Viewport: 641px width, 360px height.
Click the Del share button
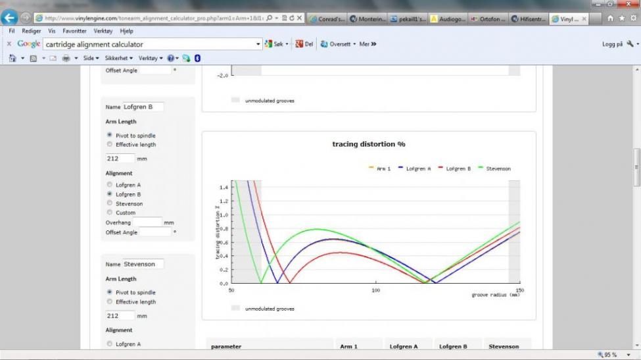(x=304, y=44)
